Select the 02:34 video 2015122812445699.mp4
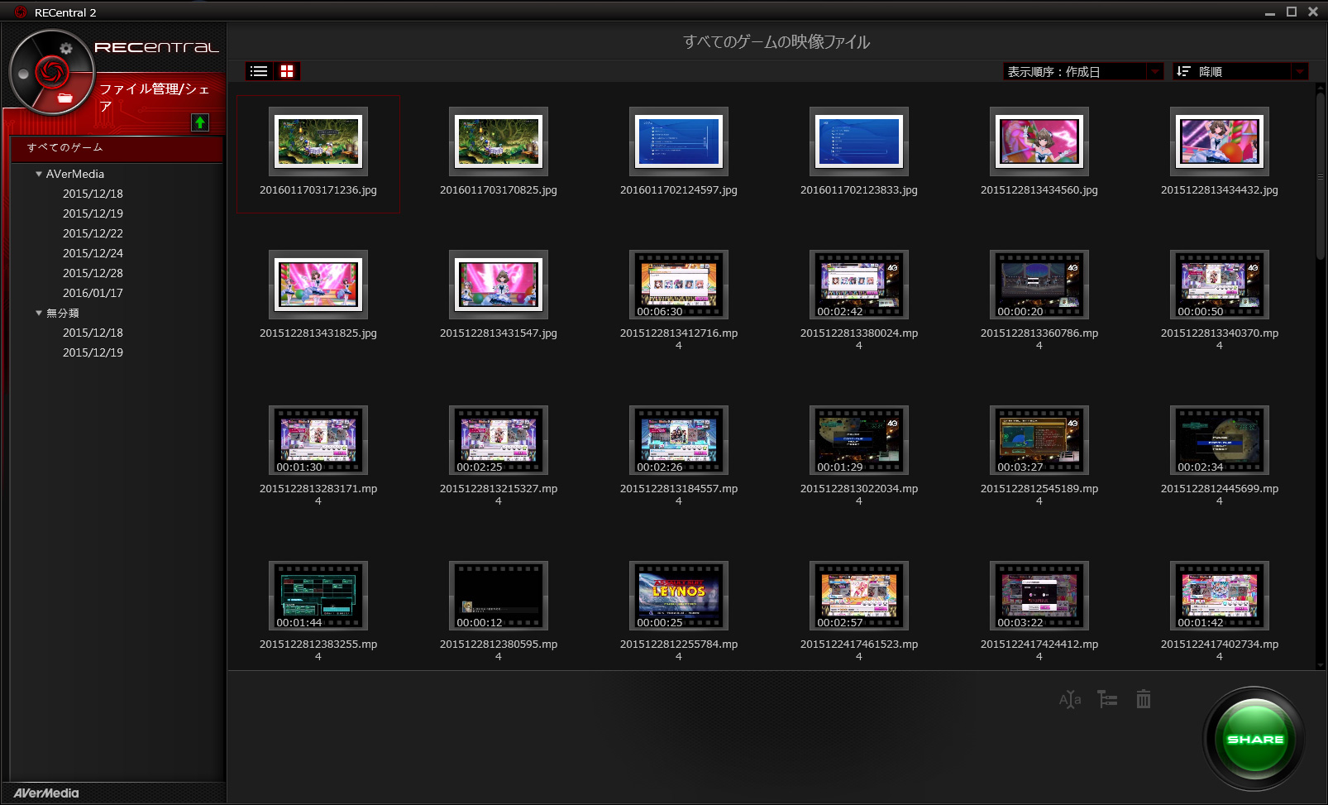 click(x=1220, y=440)
